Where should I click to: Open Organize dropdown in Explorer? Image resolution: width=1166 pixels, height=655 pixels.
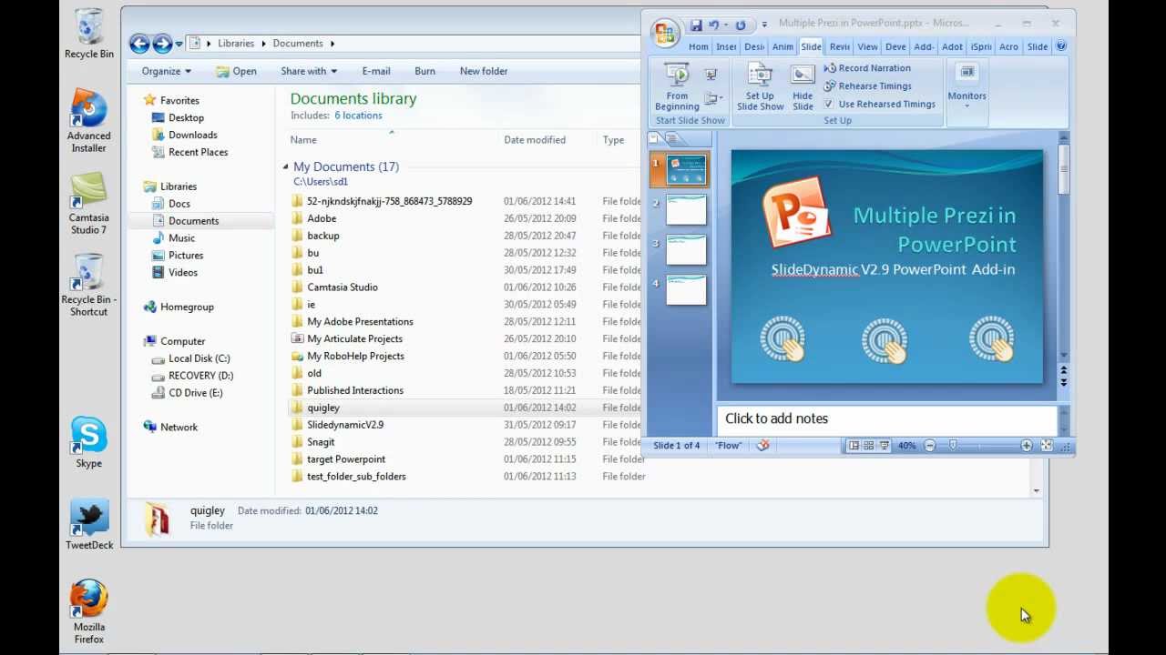[x=166, y=71]
